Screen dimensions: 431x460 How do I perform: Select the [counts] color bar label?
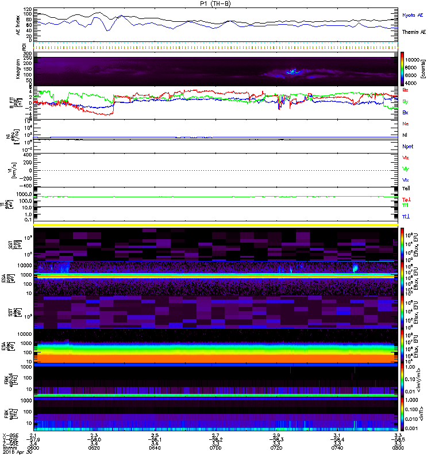pos(423,69)
